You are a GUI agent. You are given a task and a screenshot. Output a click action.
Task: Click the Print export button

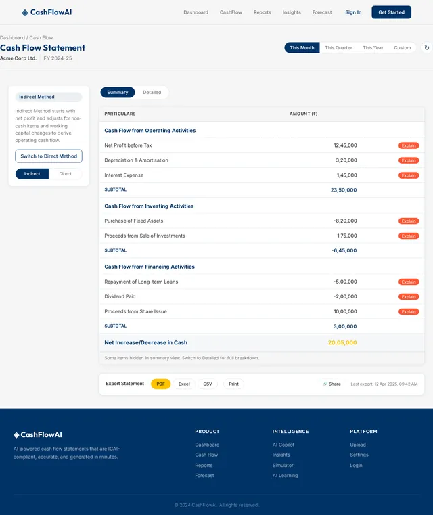coord(233,384)
